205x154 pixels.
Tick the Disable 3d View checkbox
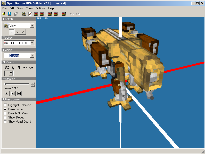tap(5, 113)
